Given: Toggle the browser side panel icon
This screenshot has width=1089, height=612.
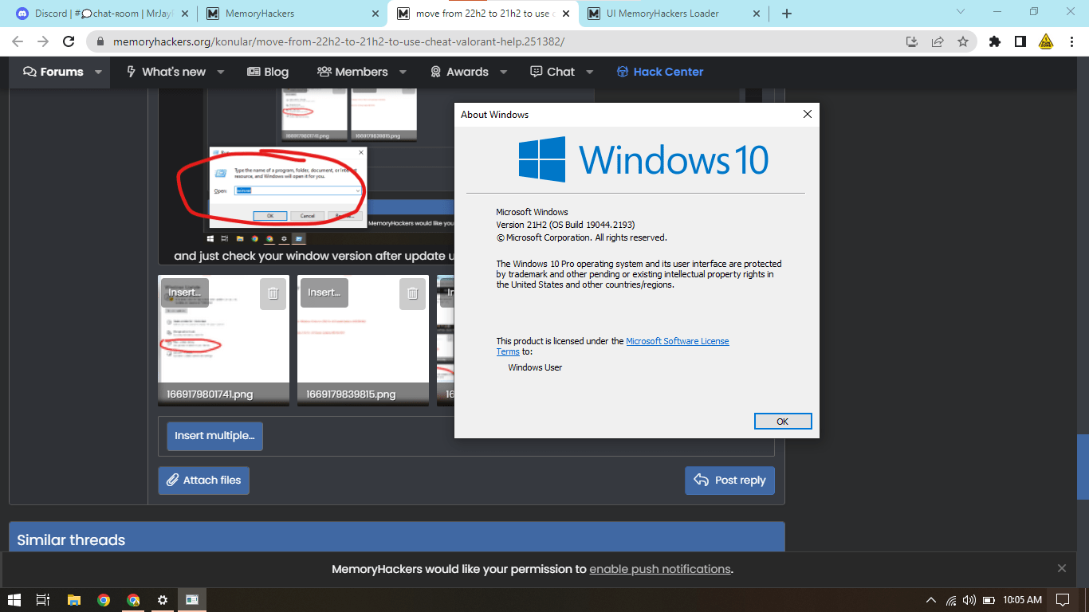Looking at the screenshot, I should click(x=1020, y=41).
